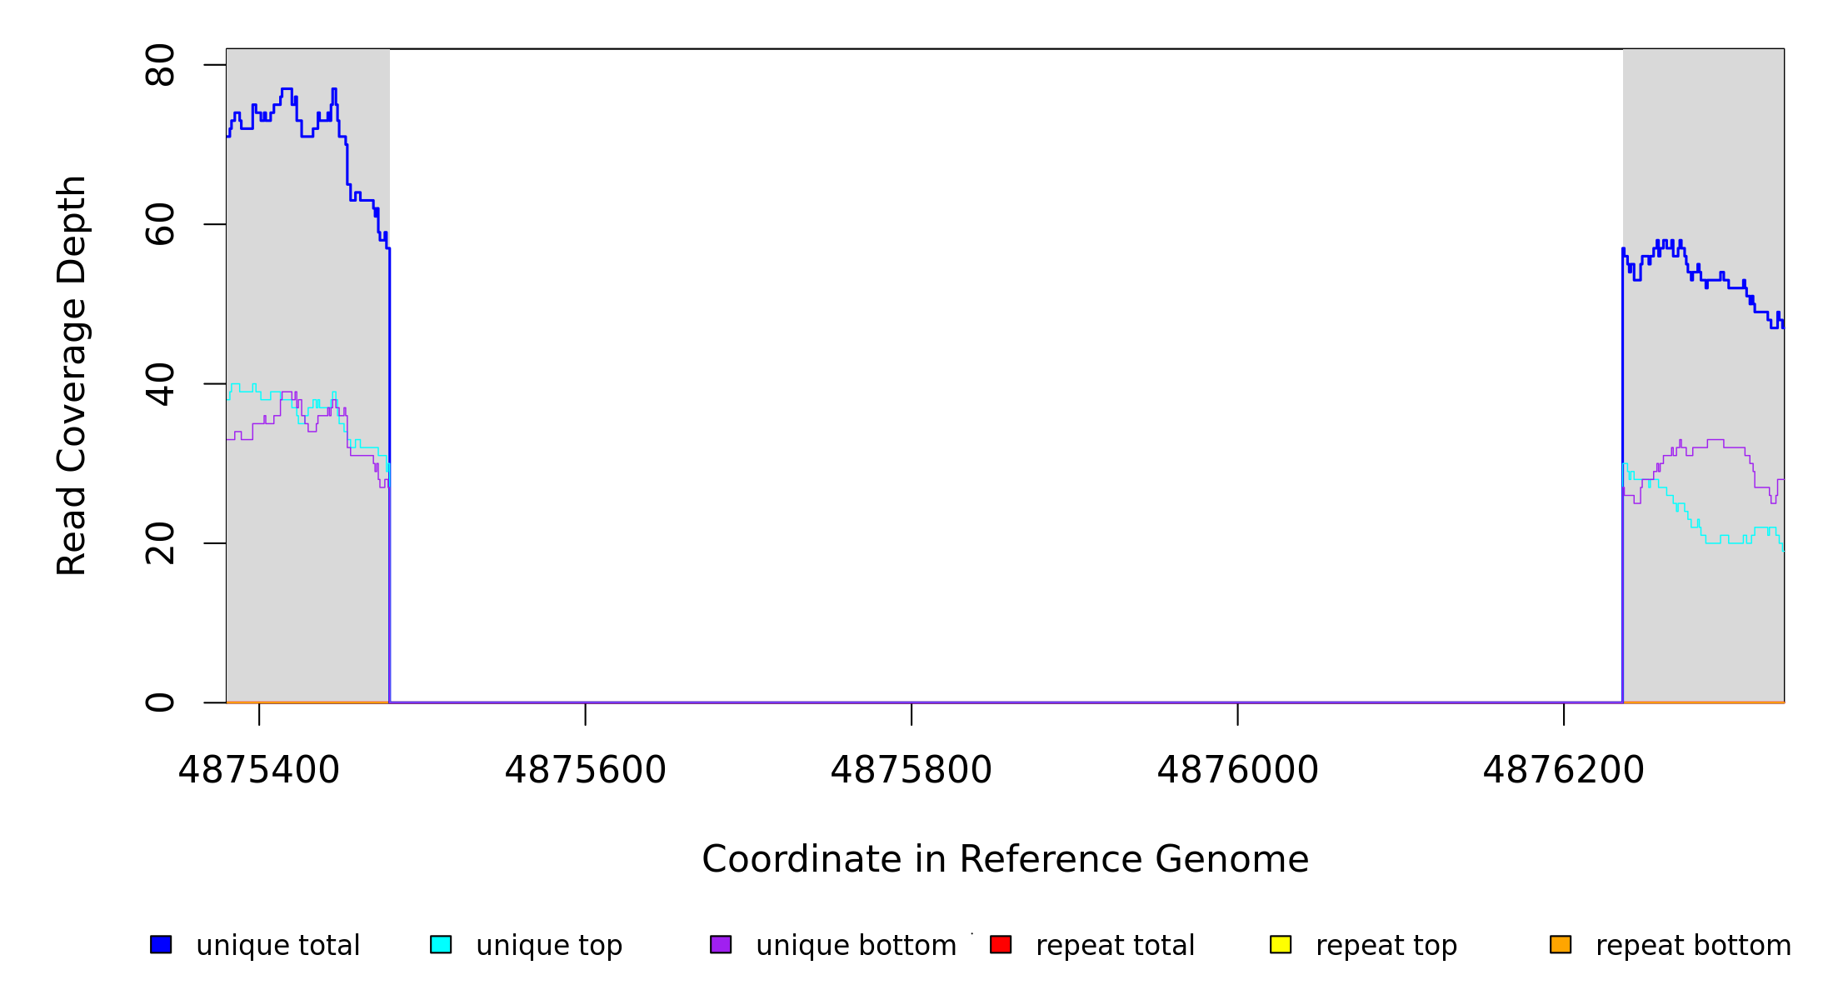Viewport: 1833px width, 1000px height.
Task: Select the "repeat bottom" legend label
Action: [1693, 946]
